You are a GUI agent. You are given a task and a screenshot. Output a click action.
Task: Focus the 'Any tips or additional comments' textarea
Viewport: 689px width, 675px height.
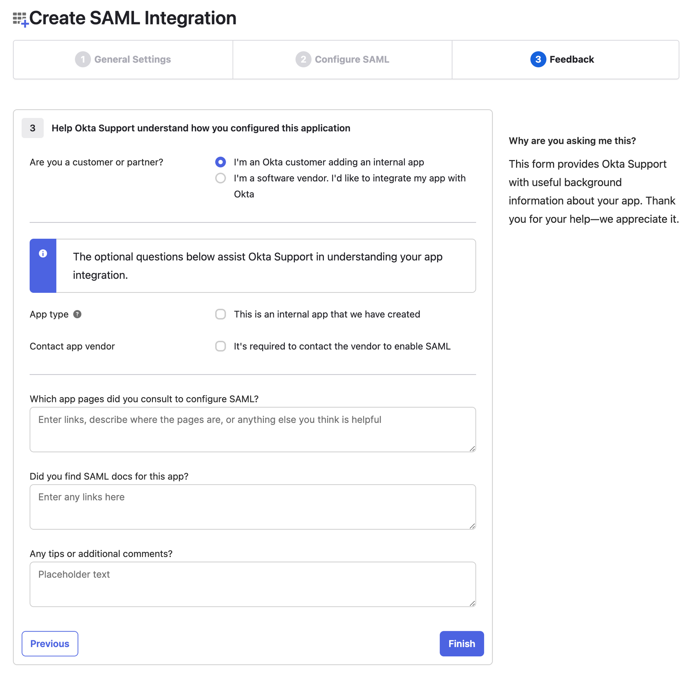click(253, 584)
